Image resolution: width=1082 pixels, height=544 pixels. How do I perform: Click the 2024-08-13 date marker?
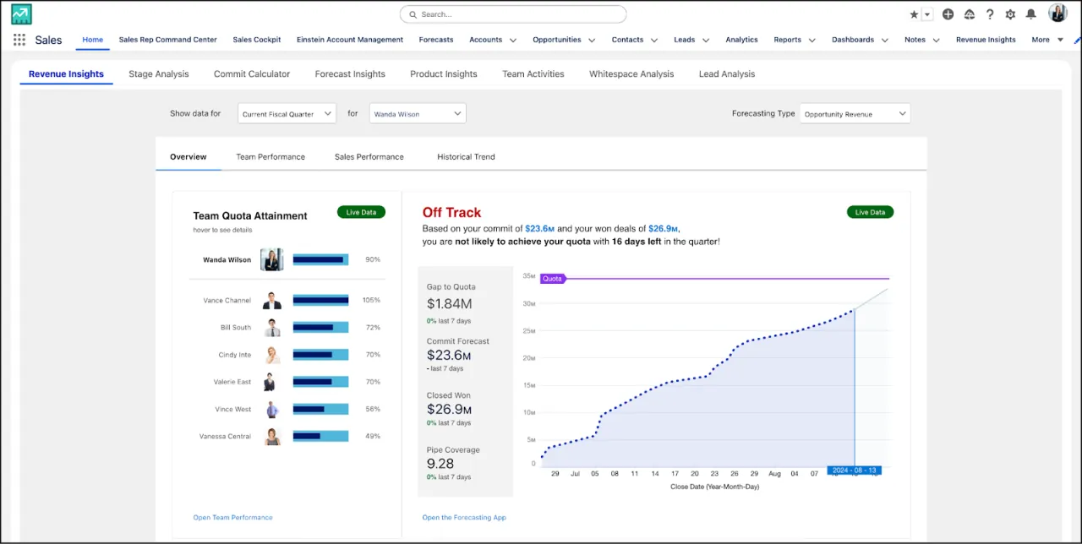pyautogui.click(x=855, y=471)
